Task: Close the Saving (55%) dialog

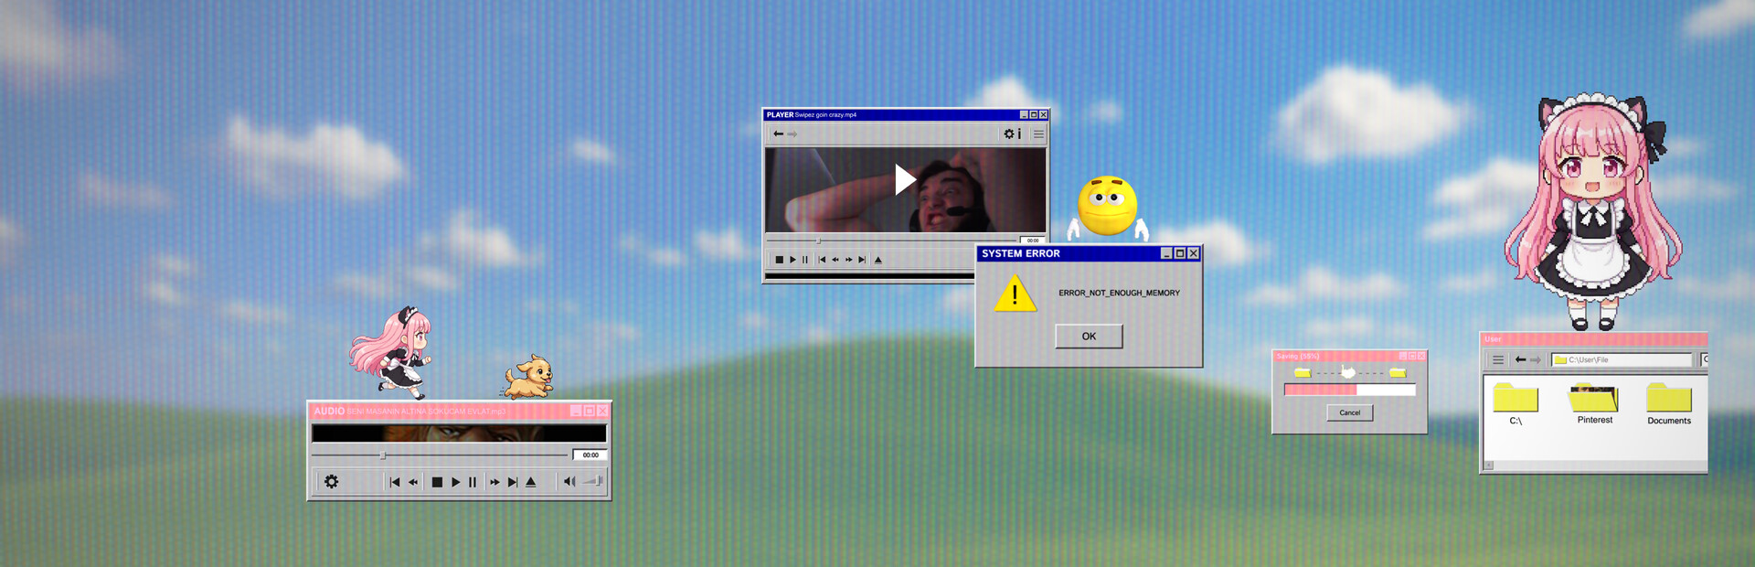Action: click(1420, 356)
